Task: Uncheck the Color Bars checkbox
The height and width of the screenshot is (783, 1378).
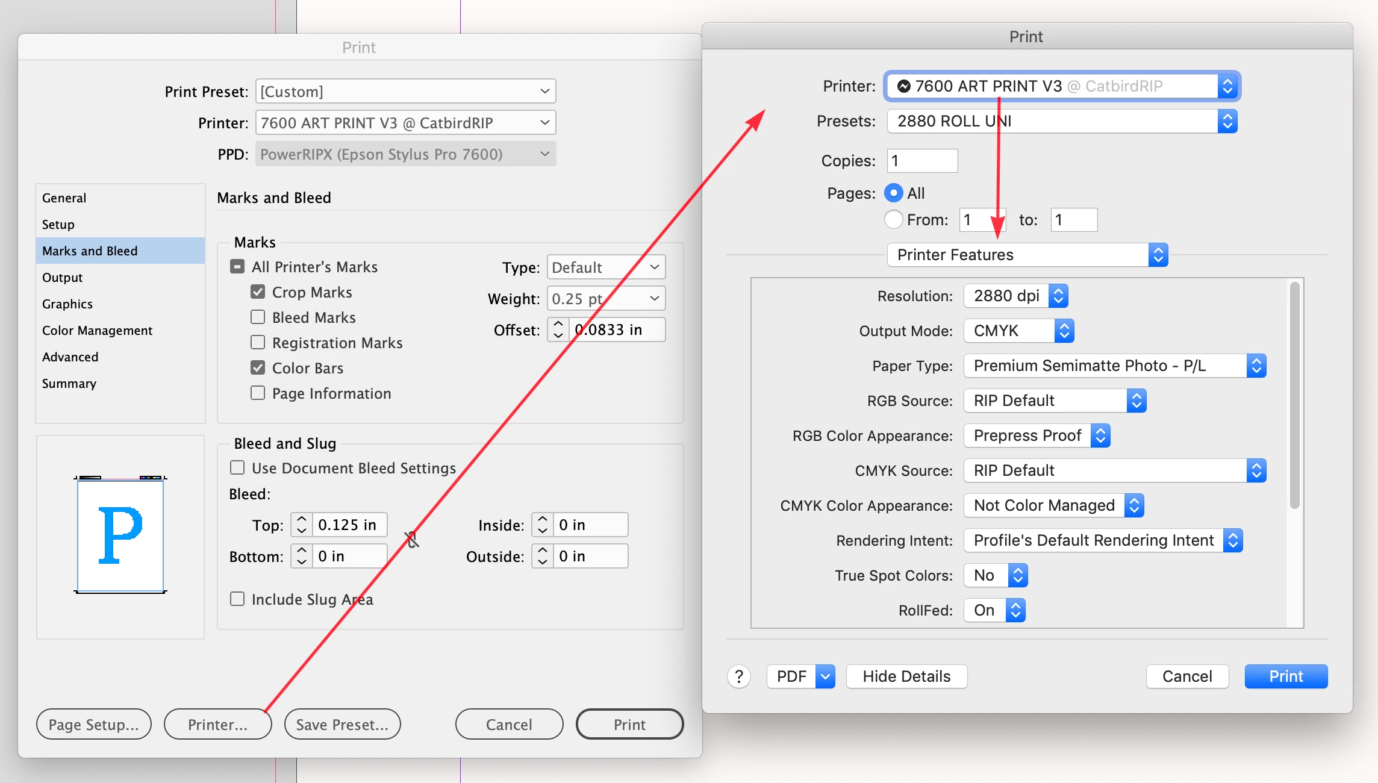Action: pos(258,368)
